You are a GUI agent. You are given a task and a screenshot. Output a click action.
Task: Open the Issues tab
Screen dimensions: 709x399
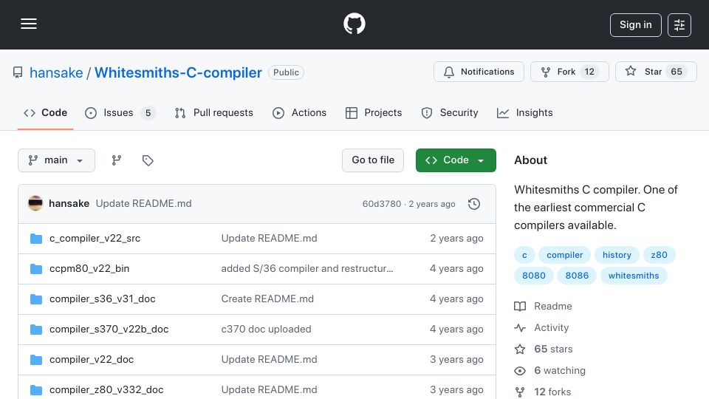[x=120, y=112]
